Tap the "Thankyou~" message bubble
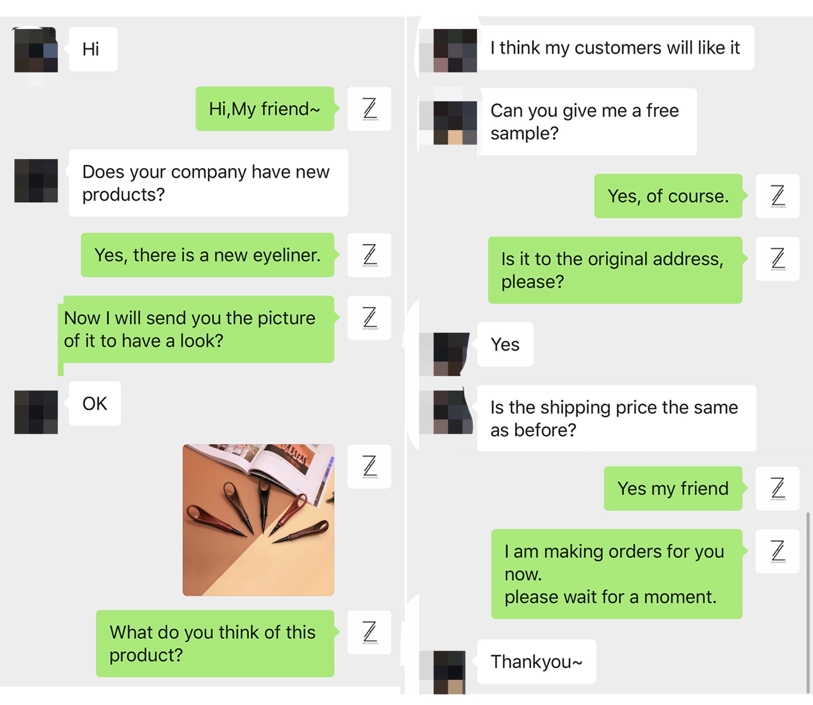The width and height of the screenshot is (813, 705). click(x=536, y=661)
